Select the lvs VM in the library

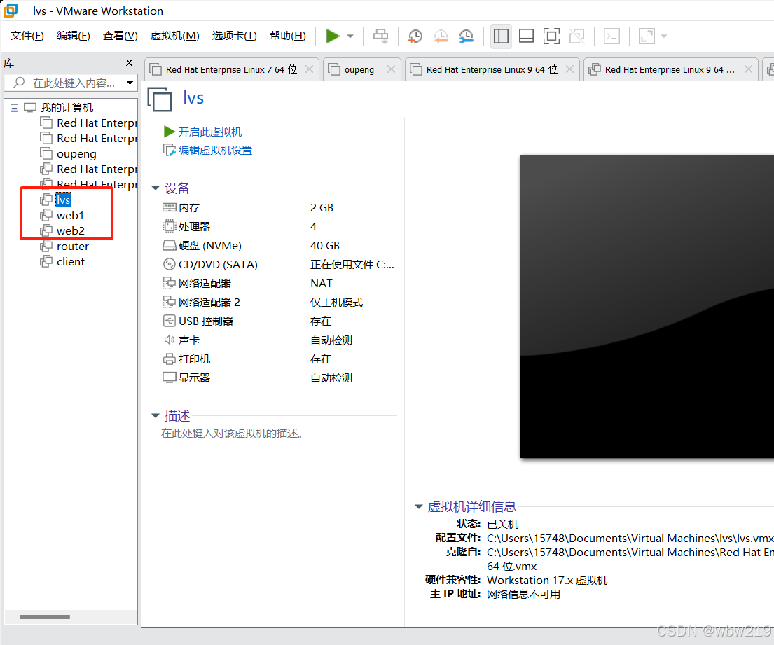click(x=63, y=200)
